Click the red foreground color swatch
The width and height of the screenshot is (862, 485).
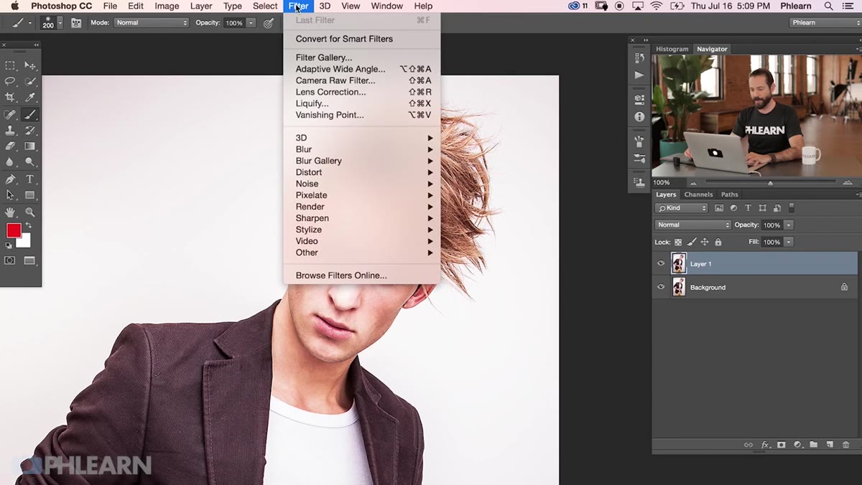pyautogui.click(x=14, y=230)
